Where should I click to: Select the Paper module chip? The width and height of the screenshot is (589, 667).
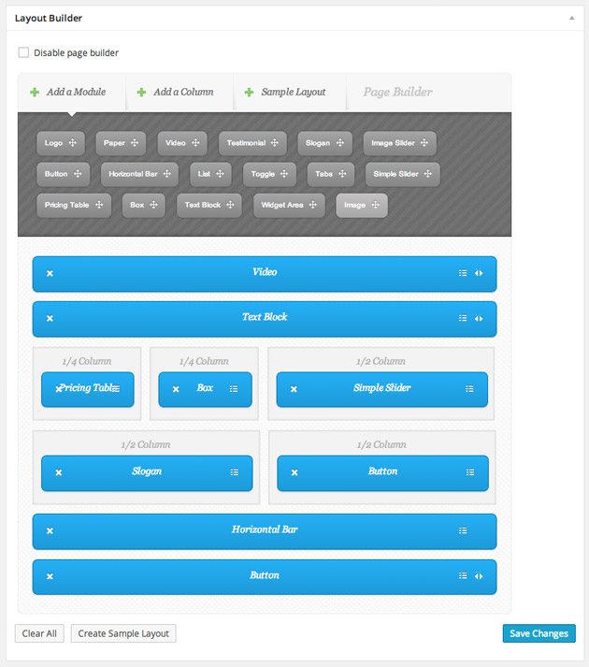pos(121,143)
